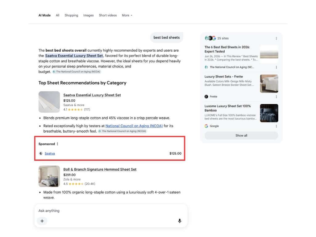Open Boll & Branch Signature Hemmed Sheet Set
316x237 pixels.
tap(100, 169)
